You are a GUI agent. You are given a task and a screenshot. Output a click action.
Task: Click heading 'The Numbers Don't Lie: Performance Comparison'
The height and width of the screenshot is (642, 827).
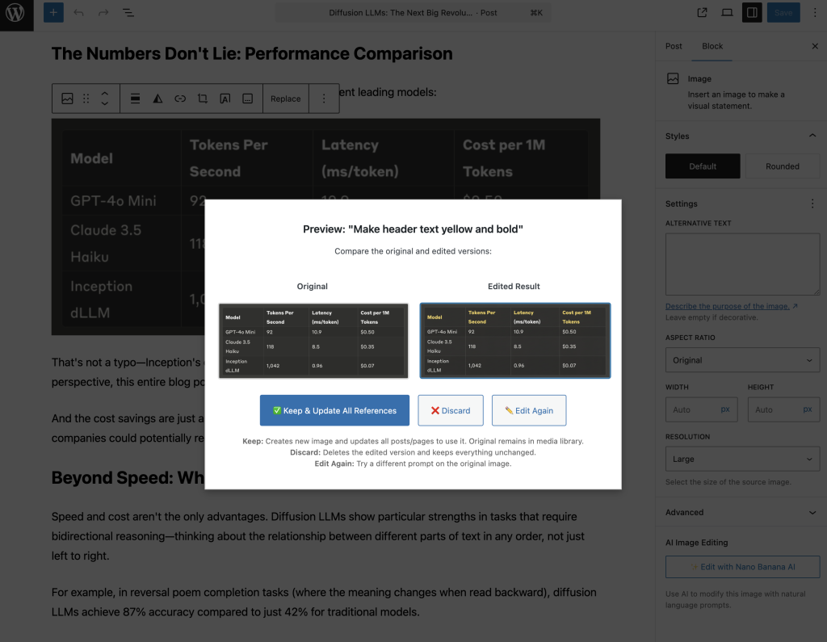252,53
